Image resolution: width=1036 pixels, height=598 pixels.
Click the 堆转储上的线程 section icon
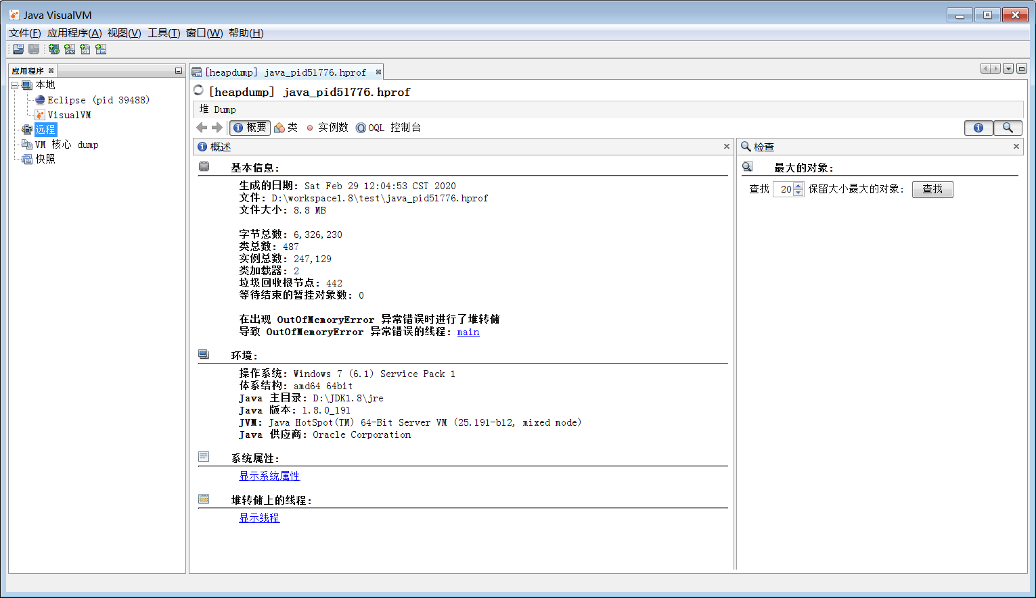pyautogui.click(x=204, y=499)
